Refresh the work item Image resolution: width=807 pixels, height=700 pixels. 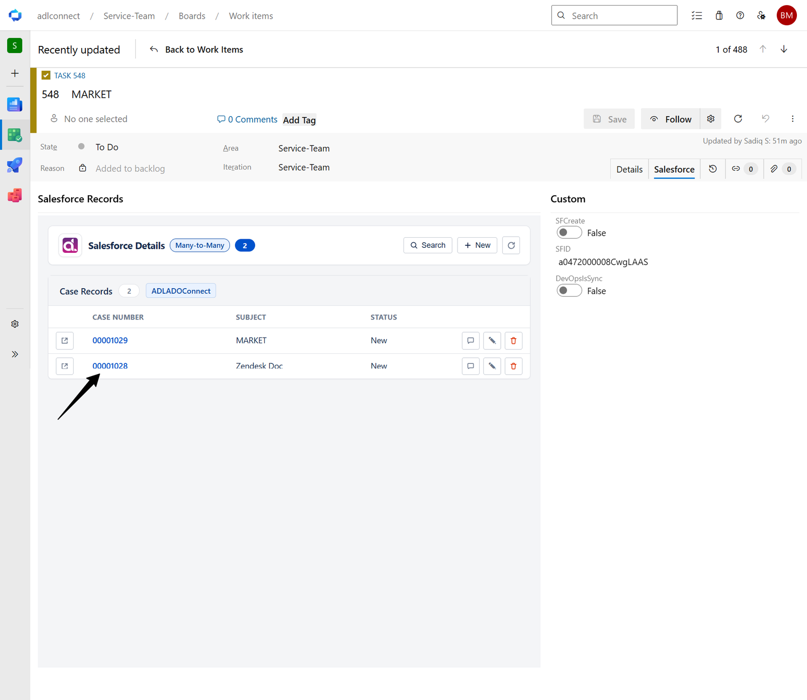(x=738, y=119)
